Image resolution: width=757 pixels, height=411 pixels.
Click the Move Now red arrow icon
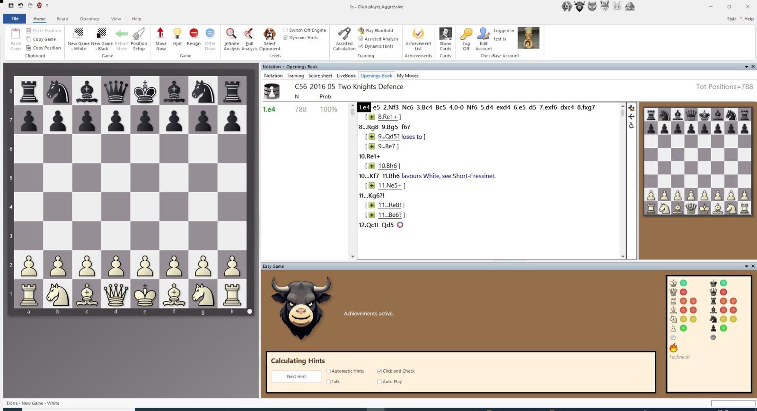click(x=160, y=34)
